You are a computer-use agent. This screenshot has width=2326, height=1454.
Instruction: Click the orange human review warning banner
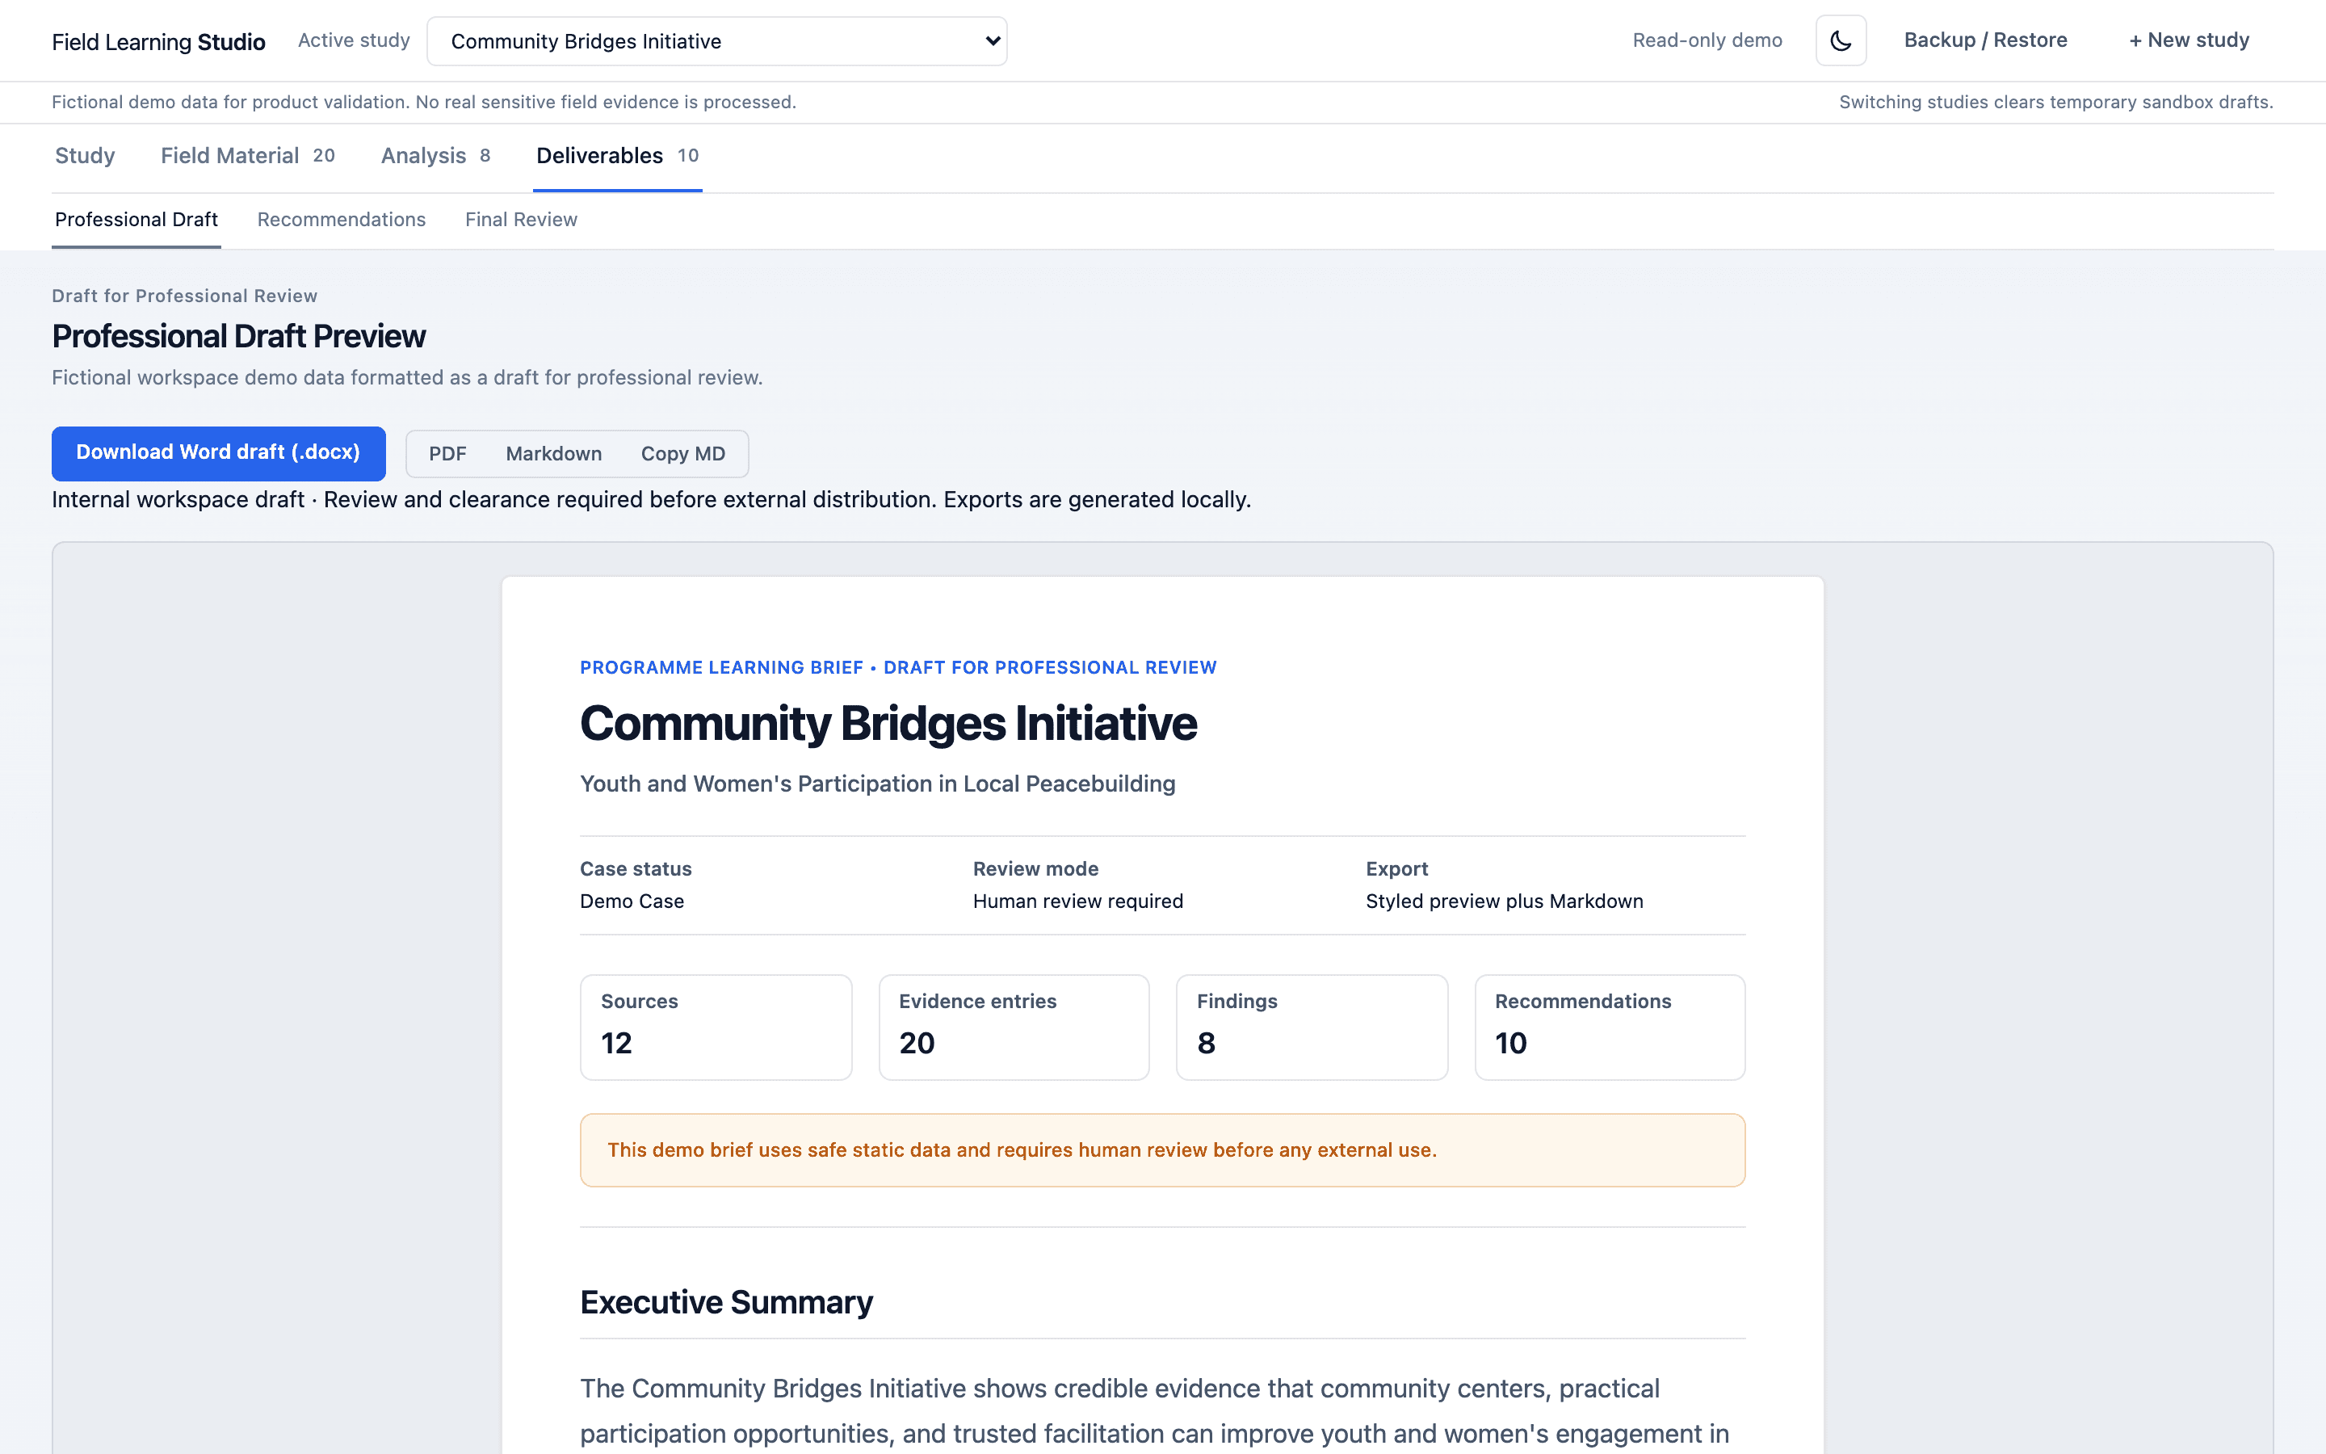click(x=1162, y=1150)
